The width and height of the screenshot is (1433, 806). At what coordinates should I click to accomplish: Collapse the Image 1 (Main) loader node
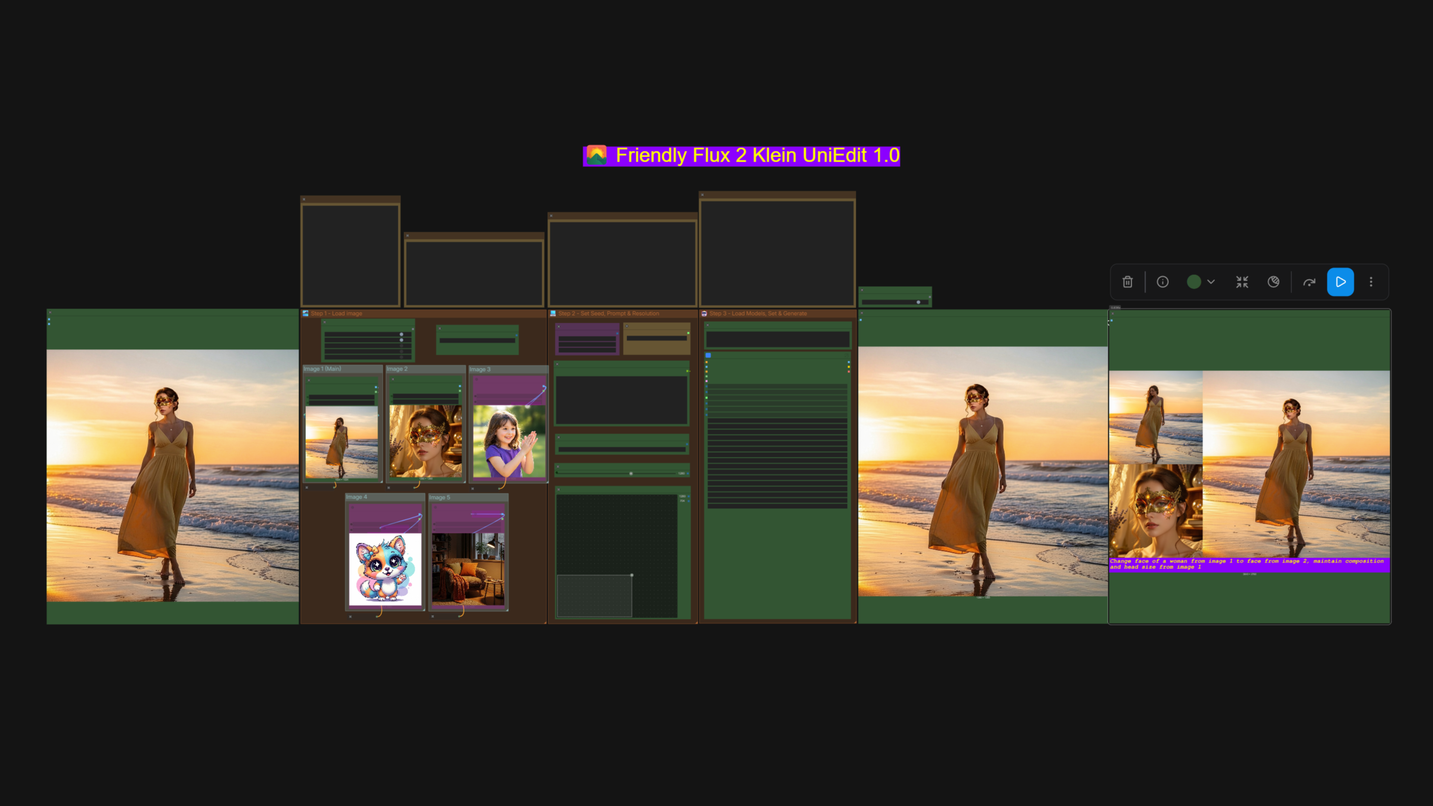pyautogui.click(x=309, y=381)
